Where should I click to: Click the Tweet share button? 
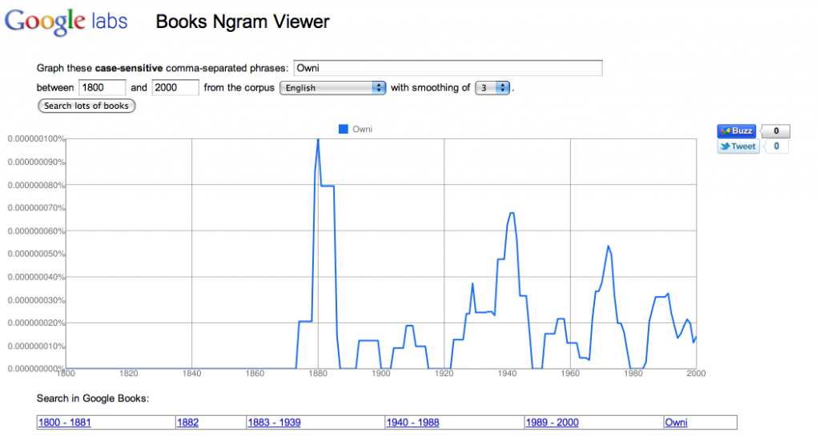738,146
